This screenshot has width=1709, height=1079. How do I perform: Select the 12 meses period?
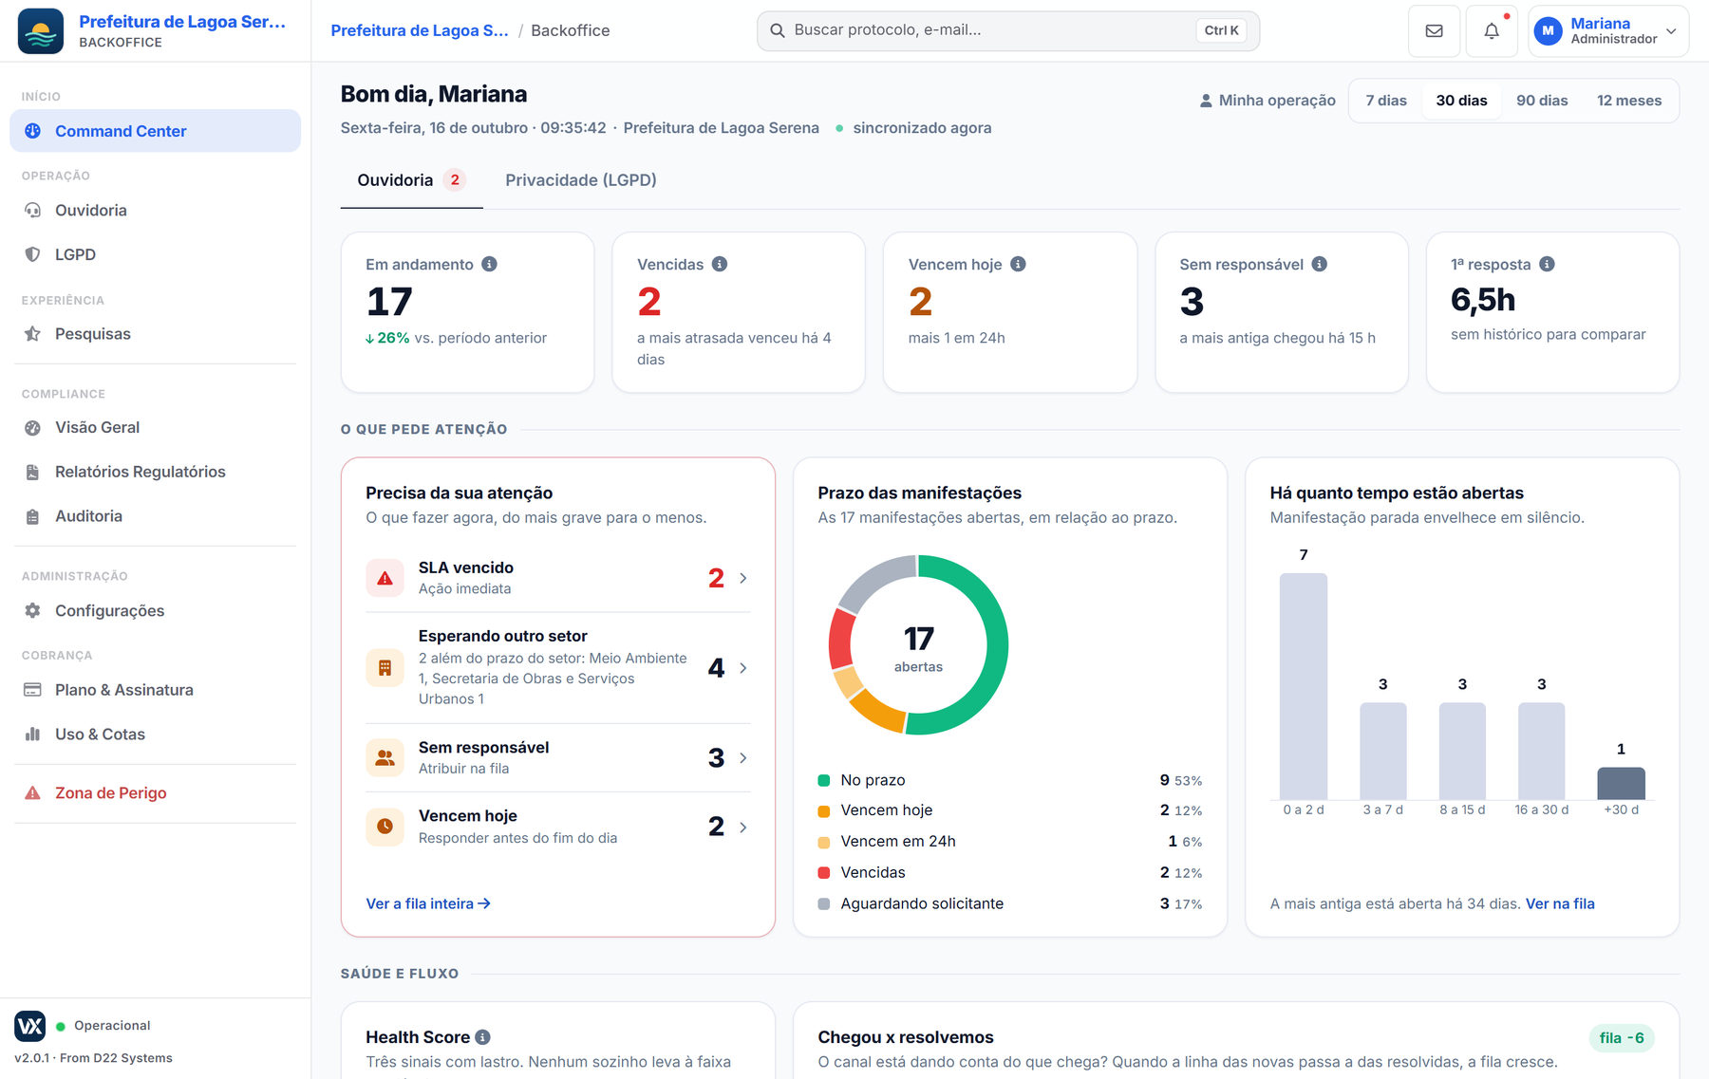1629,101
